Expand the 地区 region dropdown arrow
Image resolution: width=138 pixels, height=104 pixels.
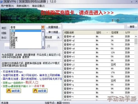pos(43,27)
